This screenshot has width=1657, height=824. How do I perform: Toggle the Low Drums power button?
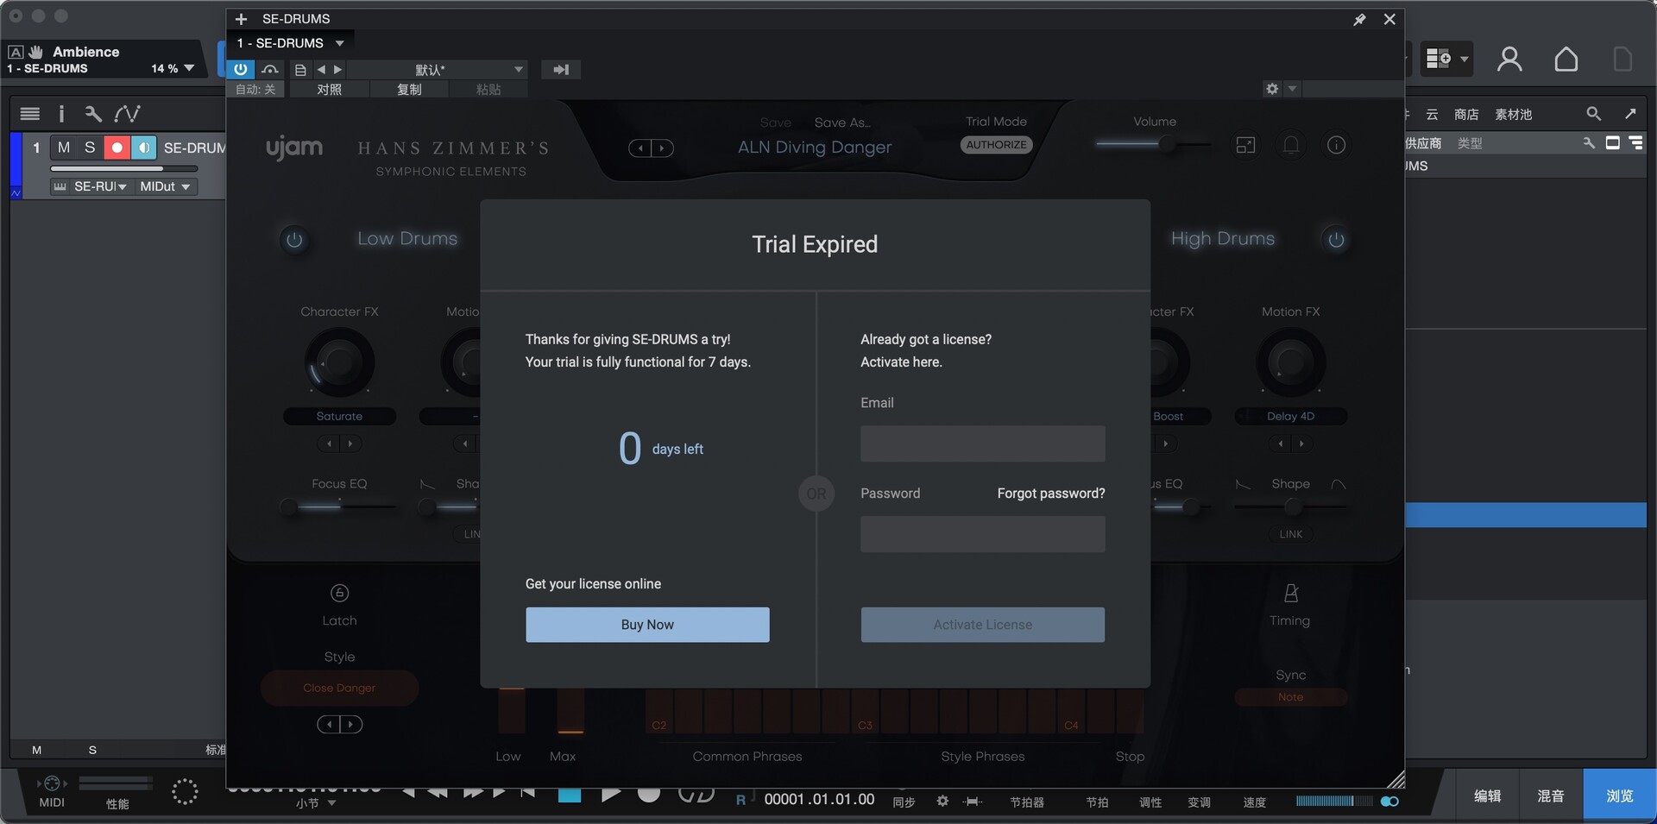pos(294,239)
